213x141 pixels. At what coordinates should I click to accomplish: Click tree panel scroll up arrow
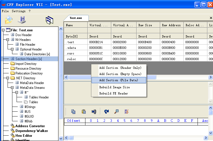coord(61,29)
